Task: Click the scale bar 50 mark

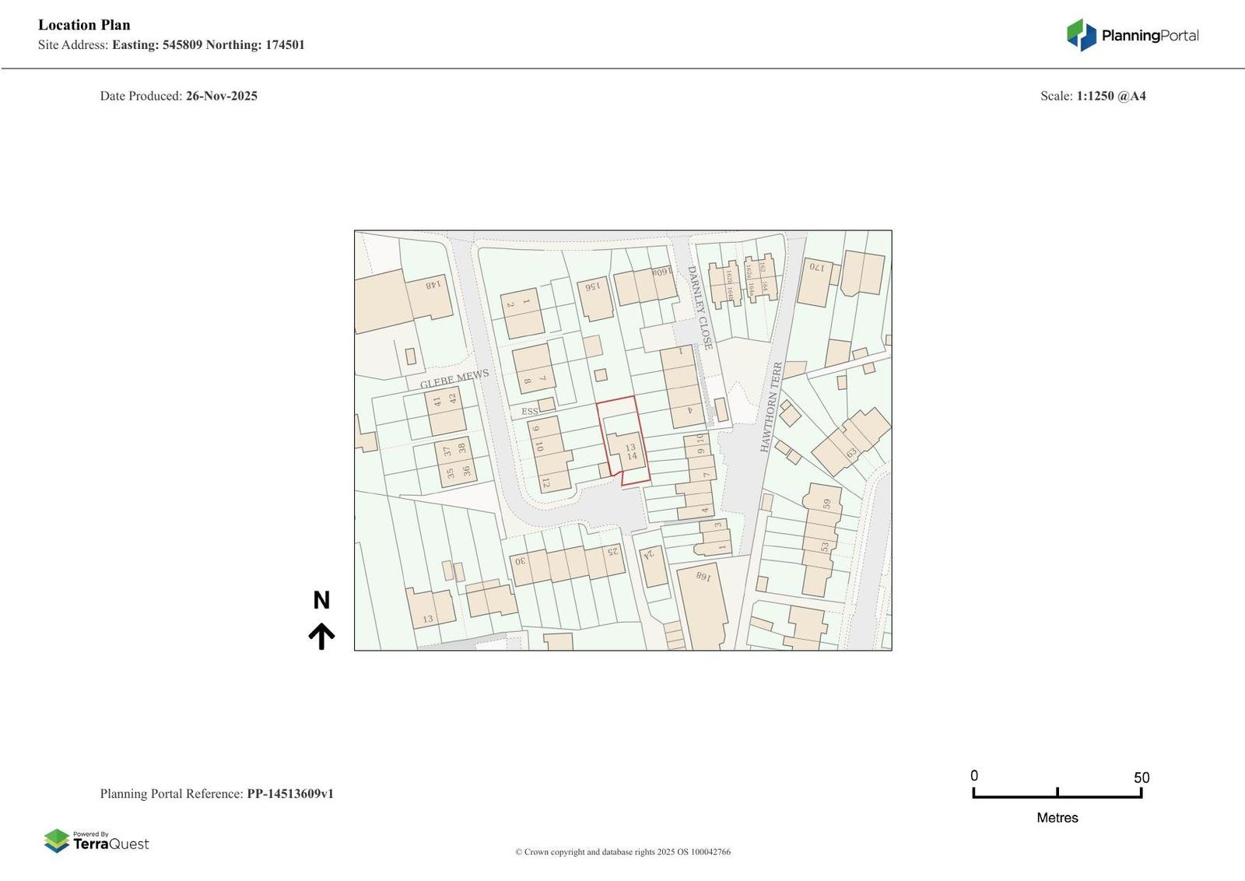Action: (1142, 777)
